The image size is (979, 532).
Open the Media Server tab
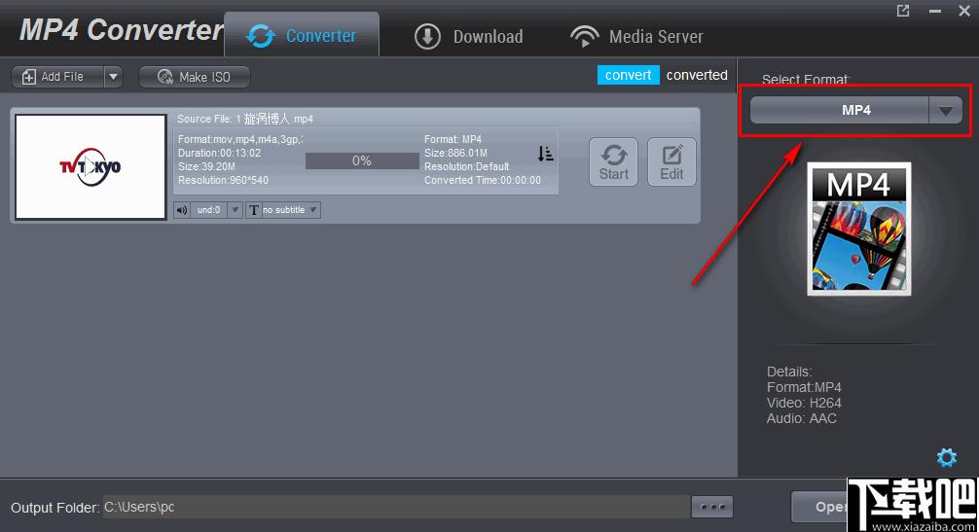click(x=636, y=36)
